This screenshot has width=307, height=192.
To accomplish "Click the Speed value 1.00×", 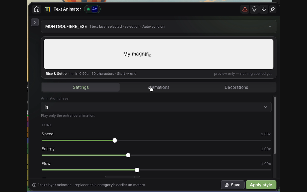I will pyautogui.click(x=266, y=134).
